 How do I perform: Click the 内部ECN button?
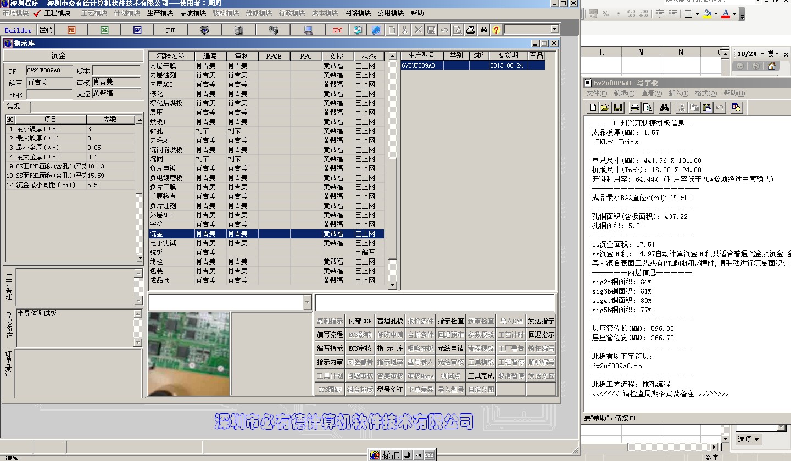pyautogui.click(x=360, y=321)
